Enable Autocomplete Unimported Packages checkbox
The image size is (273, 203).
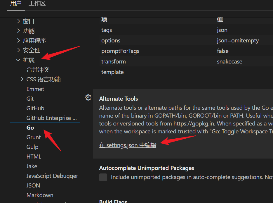click(103, 177)
